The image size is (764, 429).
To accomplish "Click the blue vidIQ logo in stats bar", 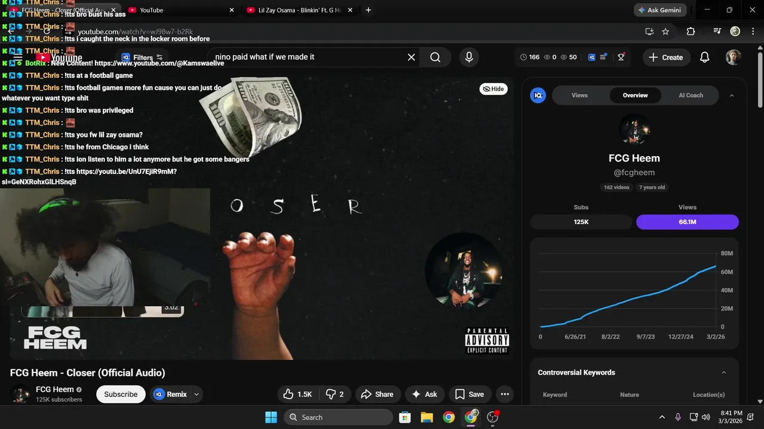I will click(592, 57).
